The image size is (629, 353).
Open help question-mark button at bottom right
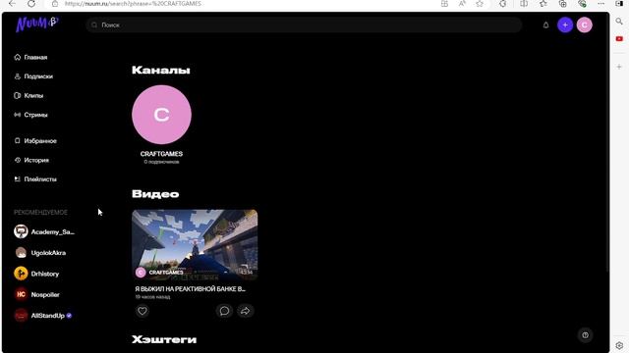point(585,335)
